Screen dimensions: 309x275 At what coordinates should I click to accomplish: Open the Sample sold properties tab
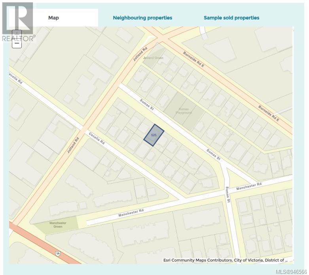pyautogui.click(x=231, y=18)
